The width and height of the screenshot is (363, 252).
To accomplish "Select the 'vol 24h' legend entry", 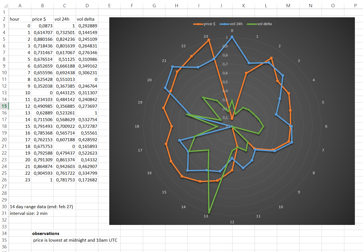I will 231,24.
